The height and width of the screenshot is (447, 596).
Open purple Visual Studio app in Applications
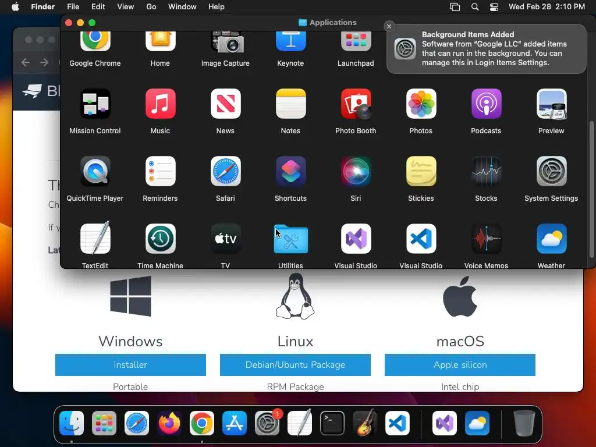pyautogui.click(x=356, y=239)
